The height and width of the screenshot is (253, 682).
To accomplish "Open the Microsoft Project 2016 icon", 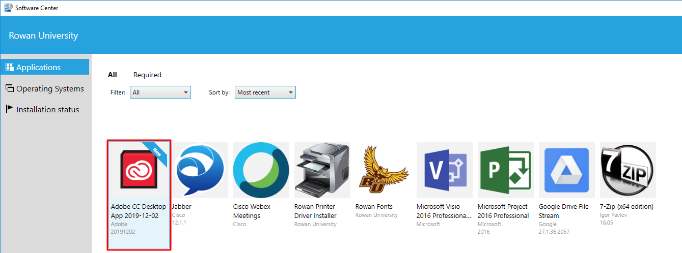I will 505,170.
